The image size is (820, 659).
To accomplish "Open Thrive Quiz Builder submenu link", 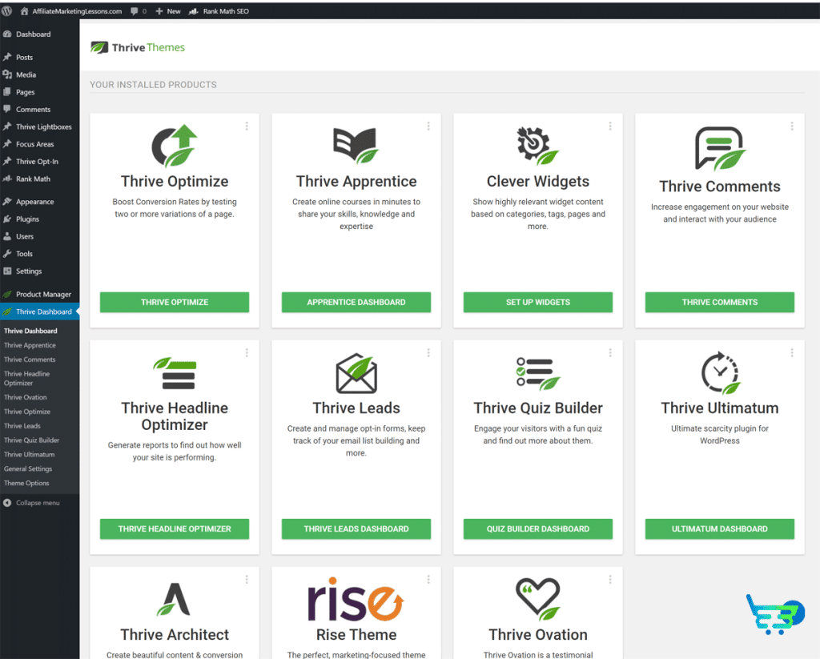I will pos(32,440).
